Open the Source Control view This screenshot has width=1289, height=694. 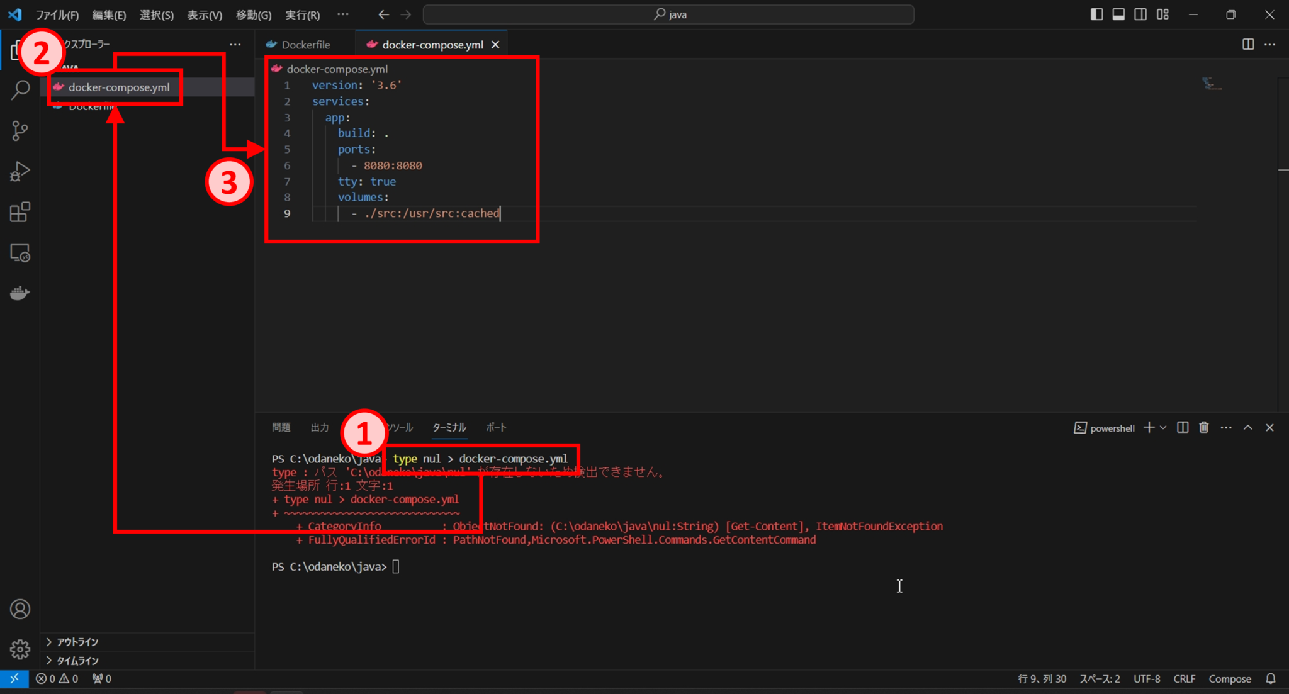pyautogui.click(x=20, y=130)
